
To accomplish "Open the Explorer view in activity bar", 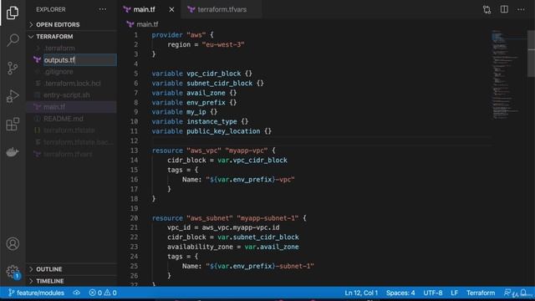I will (x=13, y=13).
